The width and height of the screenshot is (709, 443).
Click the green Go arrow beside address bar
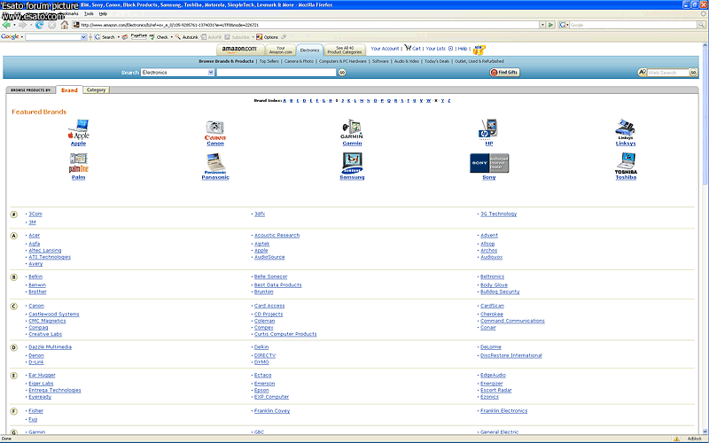(550, 25)
